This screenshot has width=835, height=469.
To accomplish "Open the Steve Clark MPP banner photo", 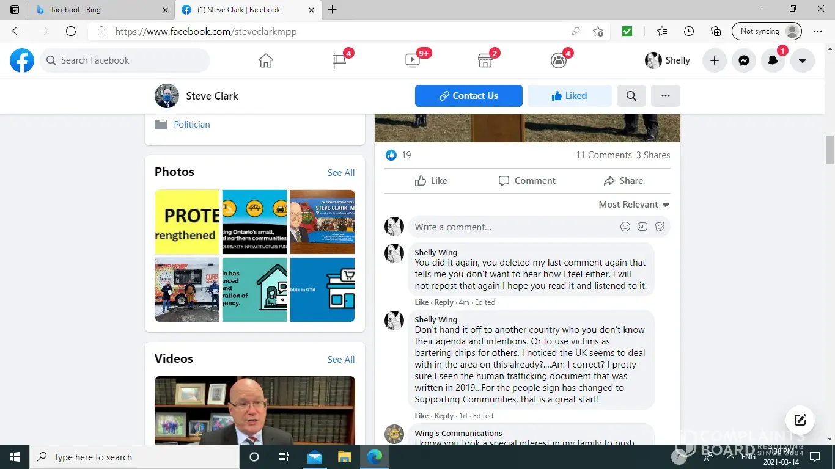I will click(323, 222).
